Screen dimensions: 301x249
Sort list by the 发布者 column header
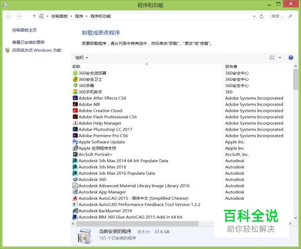point(231,66)
